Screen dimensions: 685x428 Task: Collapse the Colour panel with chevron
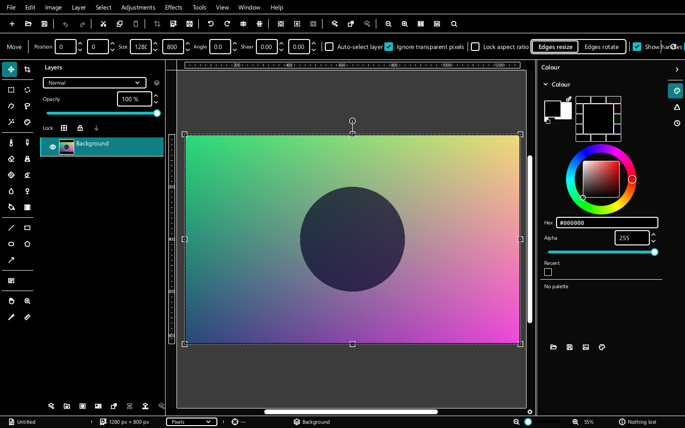677,69
